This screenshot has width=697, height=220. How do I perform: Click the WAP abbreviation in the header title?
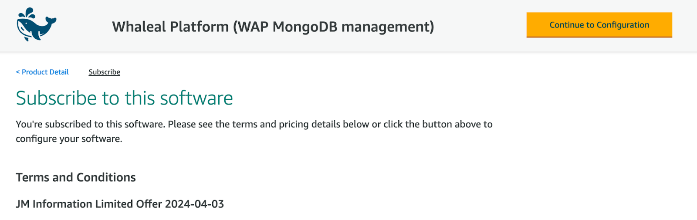coord(253,27)
